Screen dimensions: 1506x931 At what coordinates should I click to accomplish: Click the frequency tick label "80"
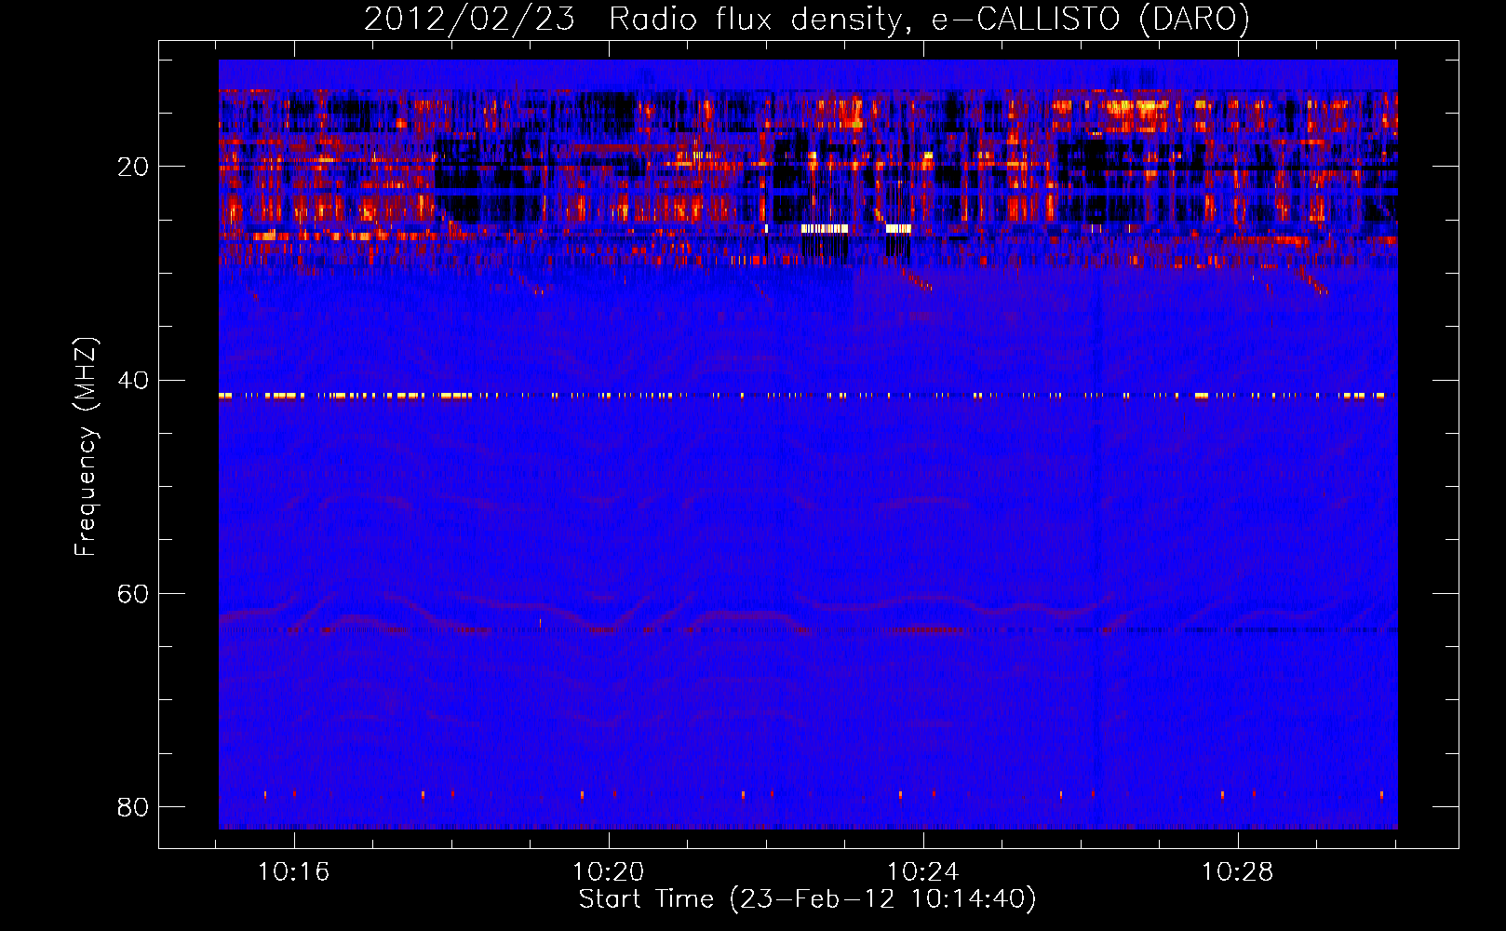tap(133, 806)
